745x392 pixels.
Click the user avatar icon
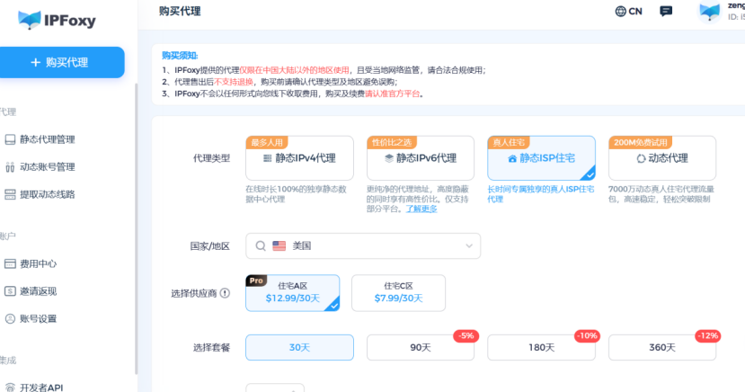point(710,12)
